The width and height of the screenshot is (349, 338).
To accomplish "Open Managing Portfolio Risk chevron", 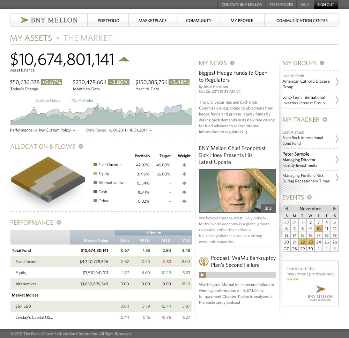I will (337, 178).
